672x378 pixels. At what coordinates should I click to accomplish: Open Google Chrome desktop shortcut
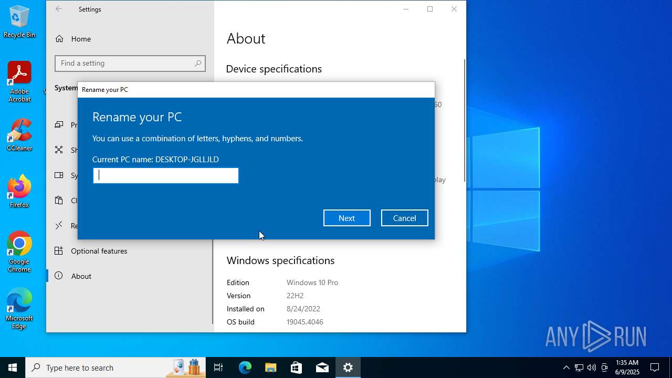(19, 252)
